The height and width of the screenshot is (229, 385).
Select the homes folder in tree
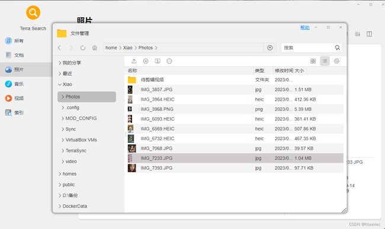tap(69, 174)
